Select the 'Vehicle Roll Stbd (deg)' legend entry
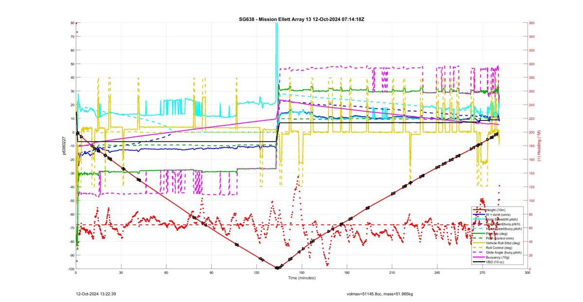 click(x=503, y=243)
